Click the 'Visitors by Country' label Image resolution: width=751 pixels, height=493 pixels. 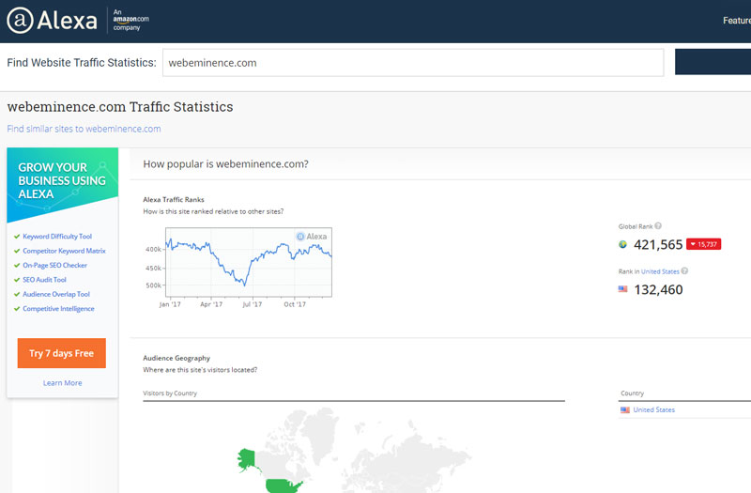(x=170, y=393)
